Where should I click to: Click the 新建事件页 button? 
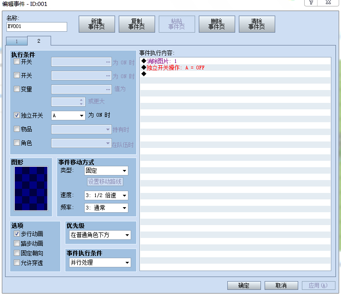(x=97, y=24)
